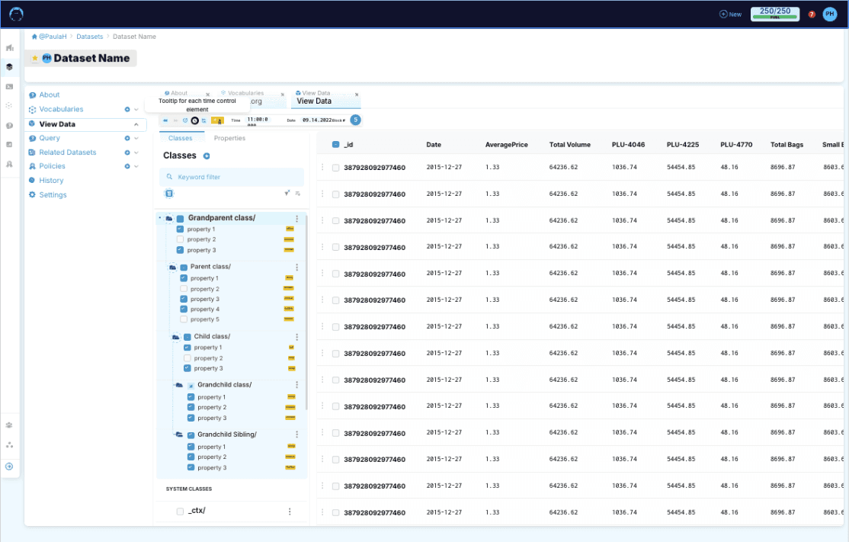Viewport: 849px width, 542px height.
Task: Toggle property 5 under Parent class
Action: pyautogui.click(x=184, y=319)
